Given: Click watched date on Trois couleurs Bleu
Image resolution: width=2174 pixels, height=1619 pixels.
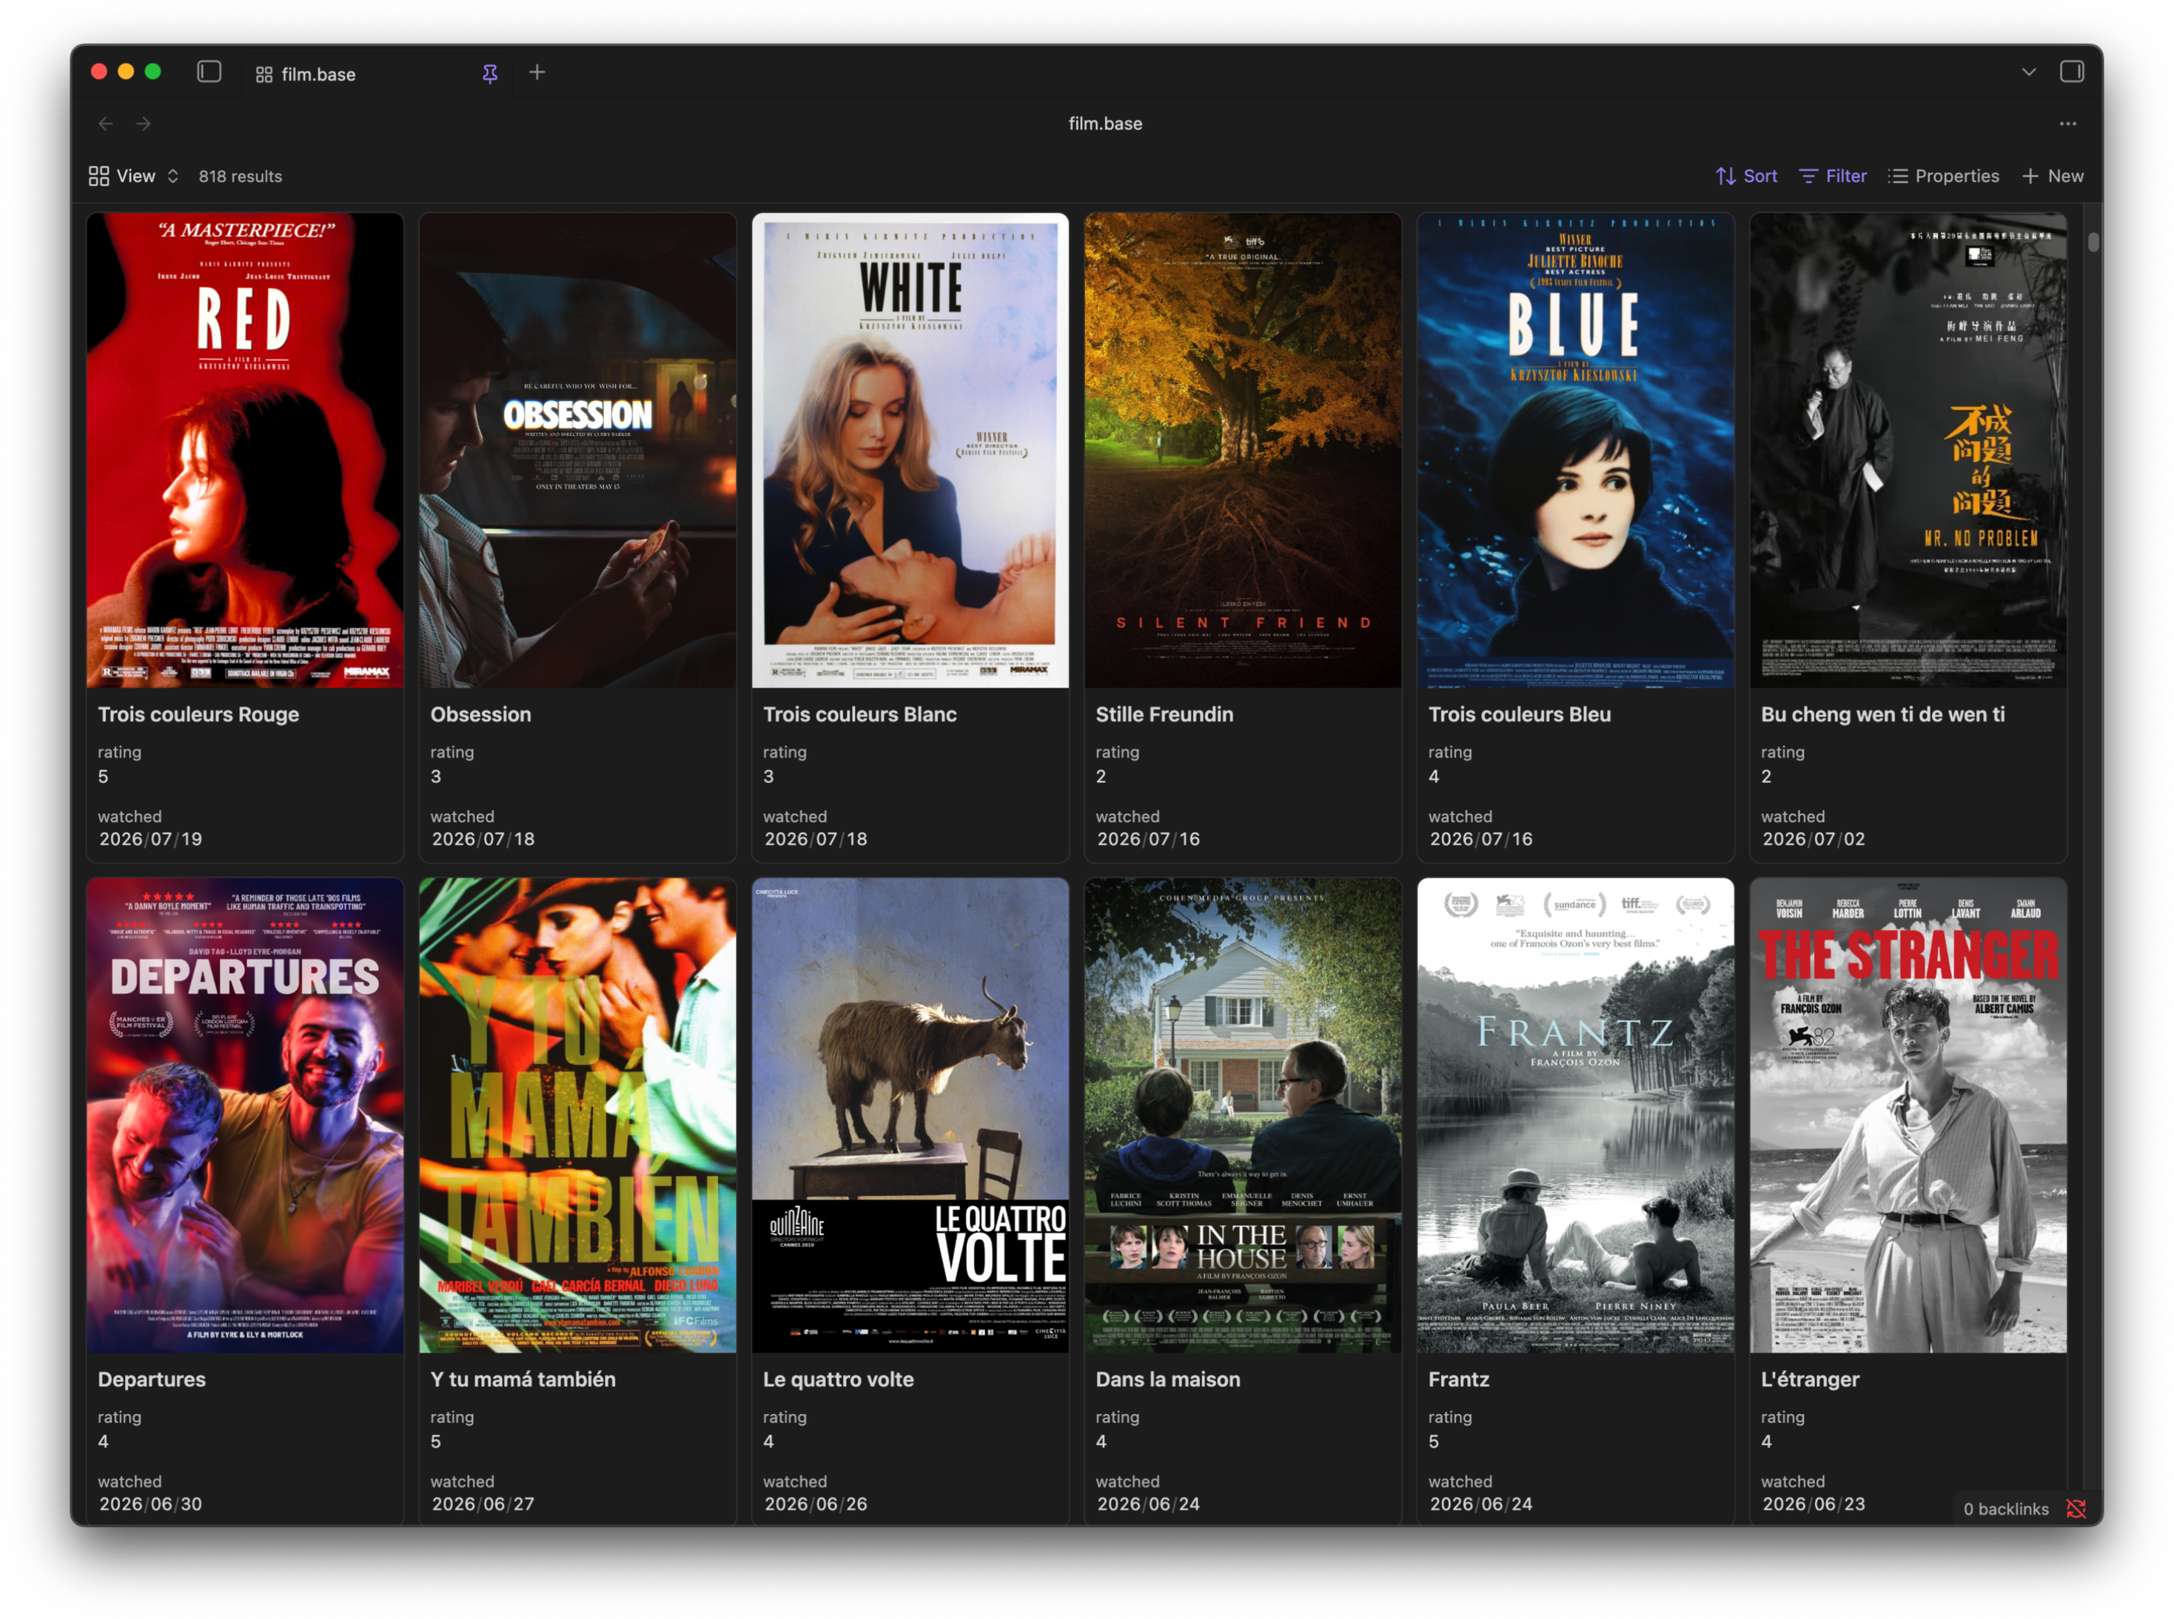Looking at the screenshot, I should coord(1481,839).
